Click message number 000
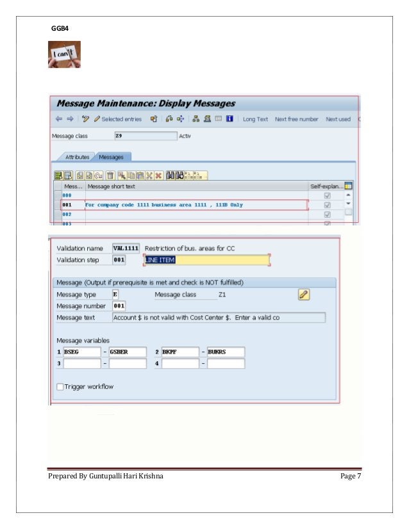The image size is (409, 529). pos(67,195)
